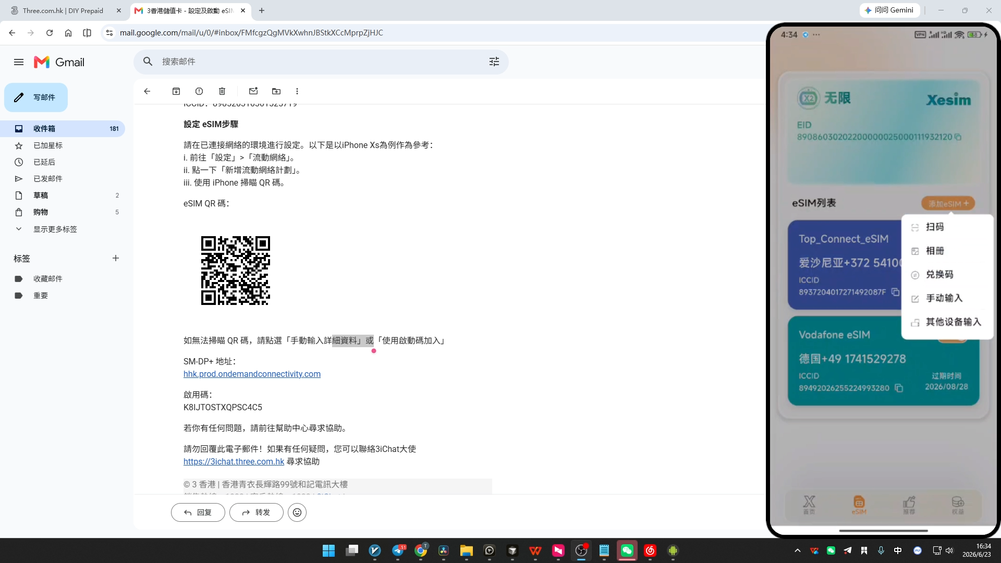Tap phone Home (首页) bottom tab
Viewport: 1001px width, 563px height.
click(x=809, y=505)
